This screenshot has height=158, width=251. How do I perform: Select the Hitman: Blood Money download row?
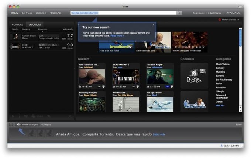[x=41, y=37]
